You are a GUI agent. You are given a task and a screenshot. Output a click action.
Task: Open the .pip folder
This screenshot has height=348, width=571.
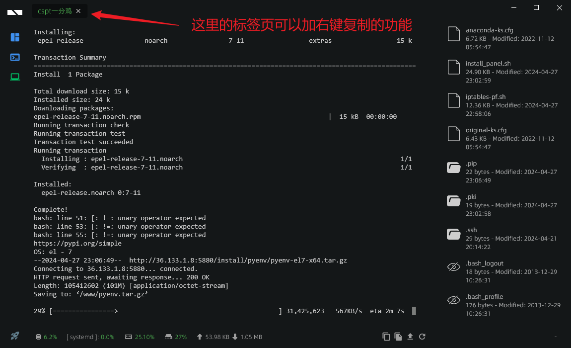[503, 172]
